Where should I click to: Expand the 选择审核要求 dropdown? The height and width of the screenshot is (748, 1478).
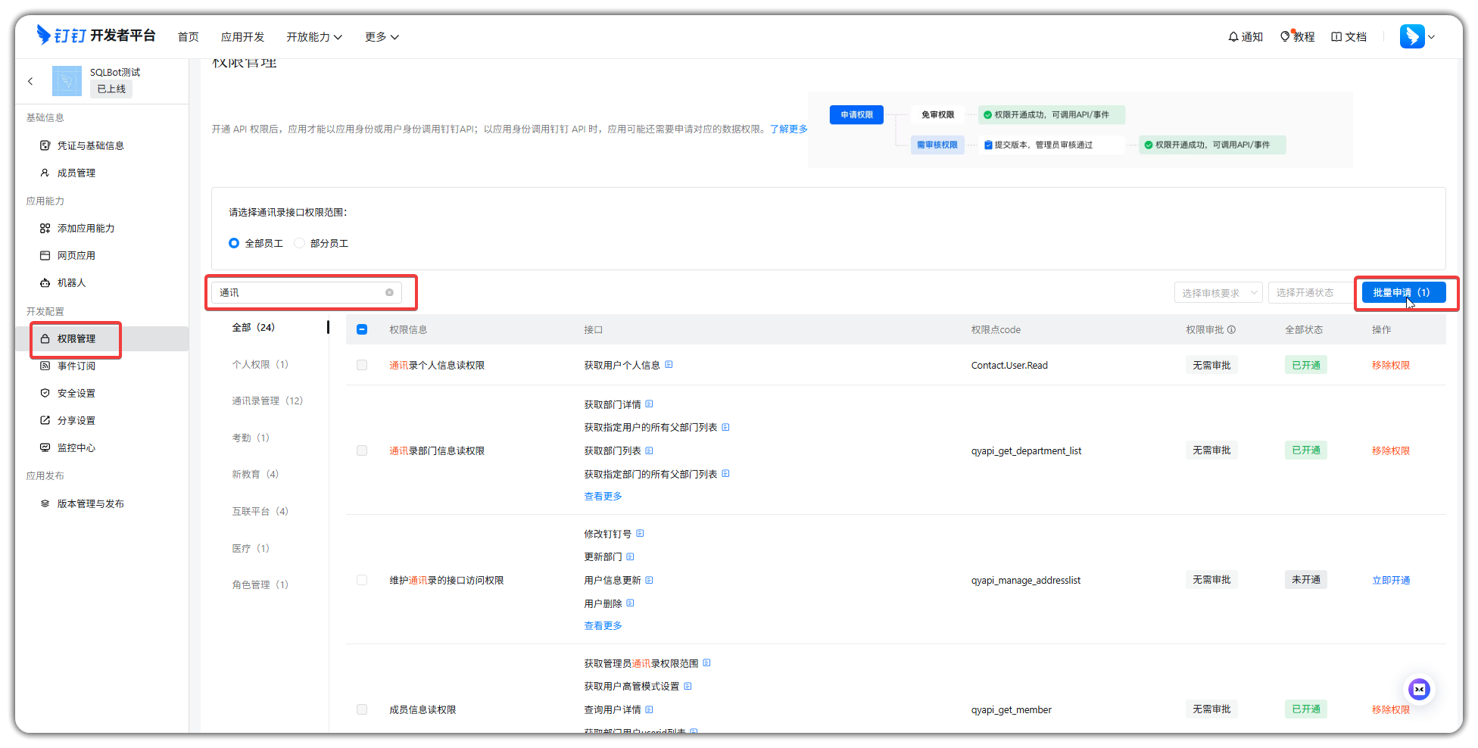pyautogui.click(x=1218, y=293)
